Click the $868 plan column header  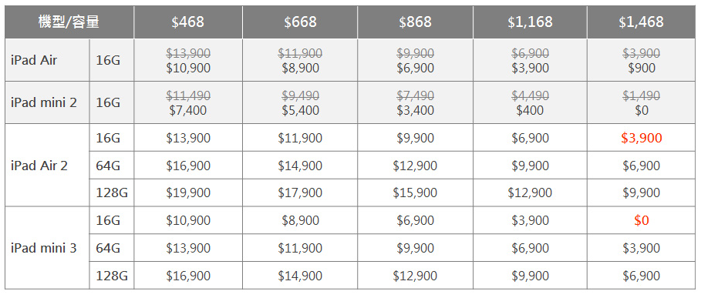[416, 22]
